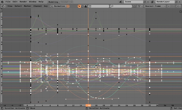
Task: Switch to the Modeling workspace tab
Action: click(53, 2)
